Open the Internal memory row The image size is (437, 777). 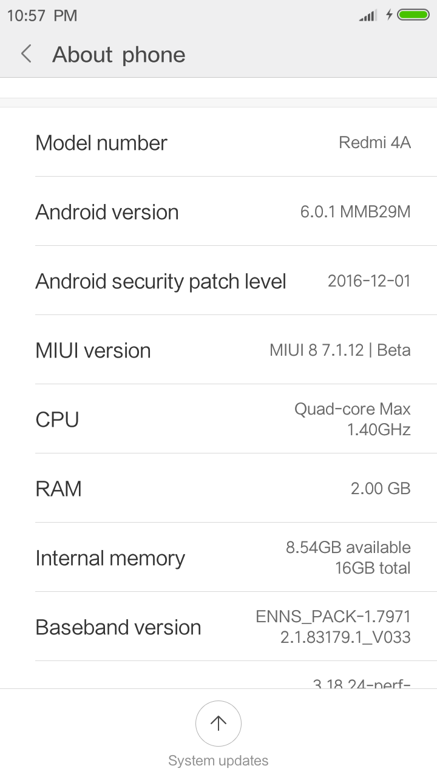[x=218, y=558]
